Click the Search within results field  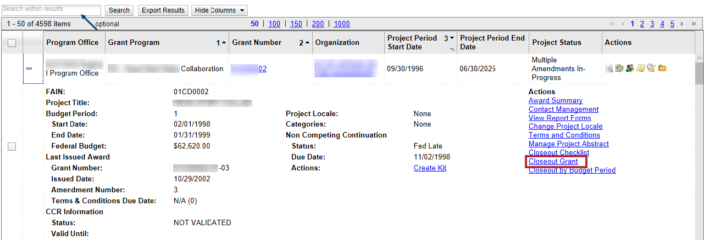pos(51,10)
